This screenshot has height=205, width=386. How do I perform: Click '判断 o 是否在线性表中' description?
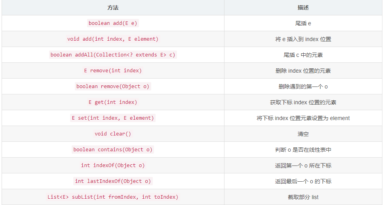303,150
